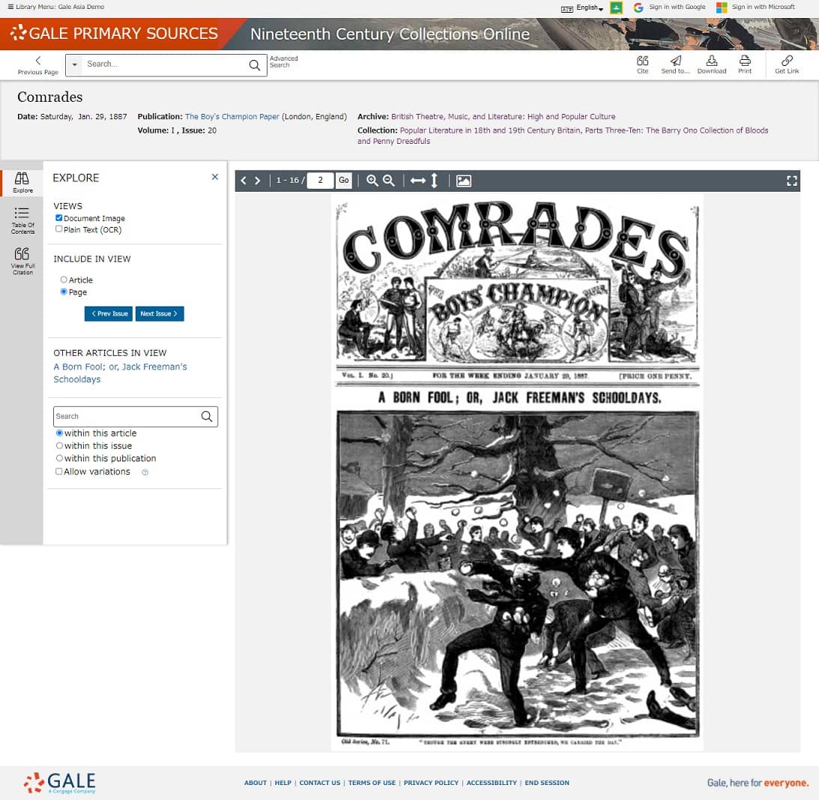The height and width of the screenshot is (800, 819).
Task: Open View Full Citation panel
Action: [22, 261]
